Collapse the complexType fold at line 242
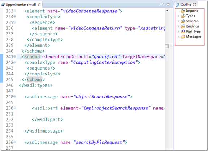Screen dimensions: 208x151 tap(14, 62)
